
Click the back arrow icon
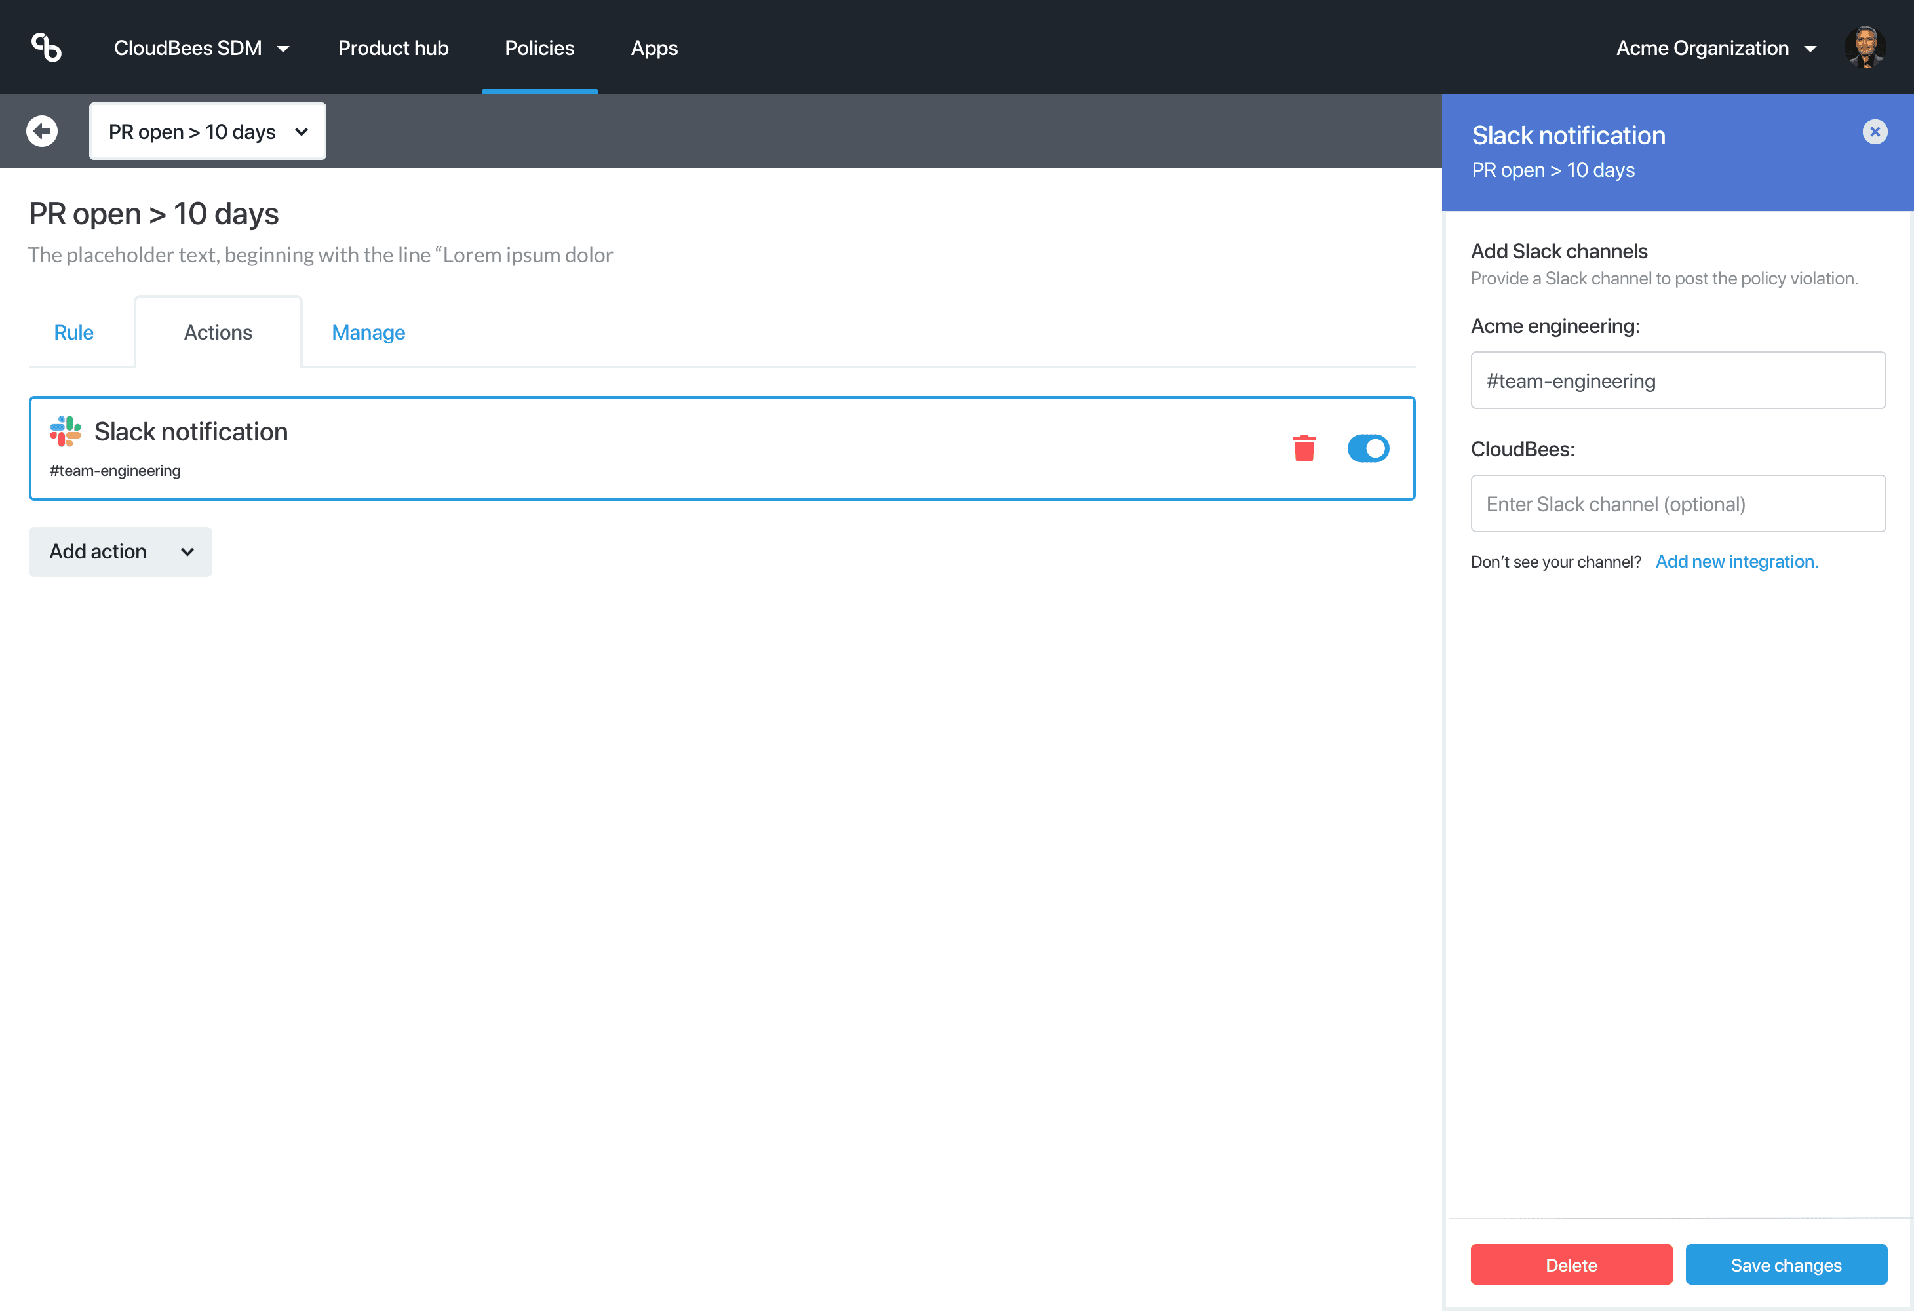pyautogui.click(x=42, y=131)
